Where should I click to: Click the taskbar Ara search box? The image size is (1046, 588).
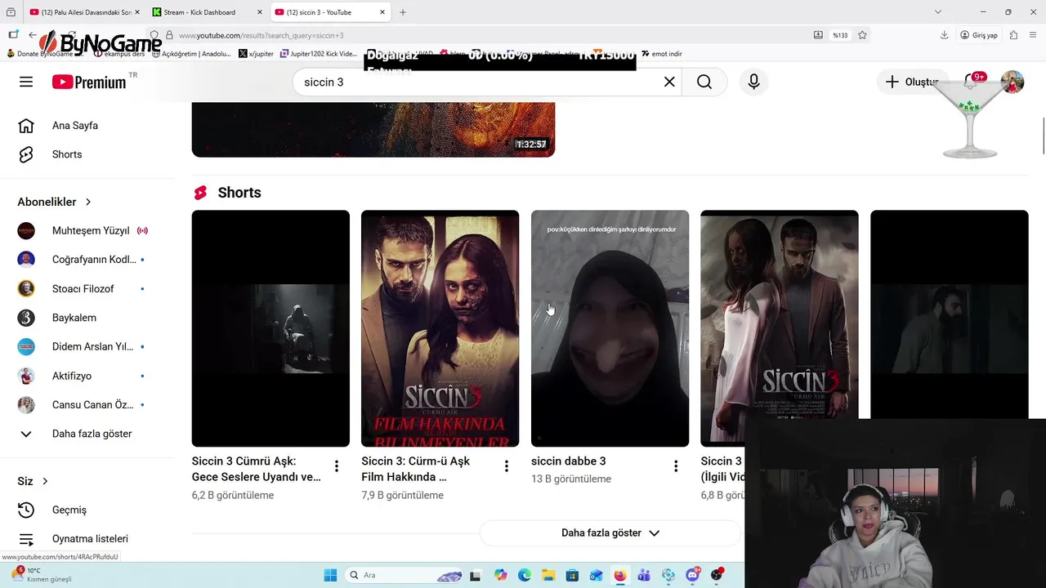(405, 575)
